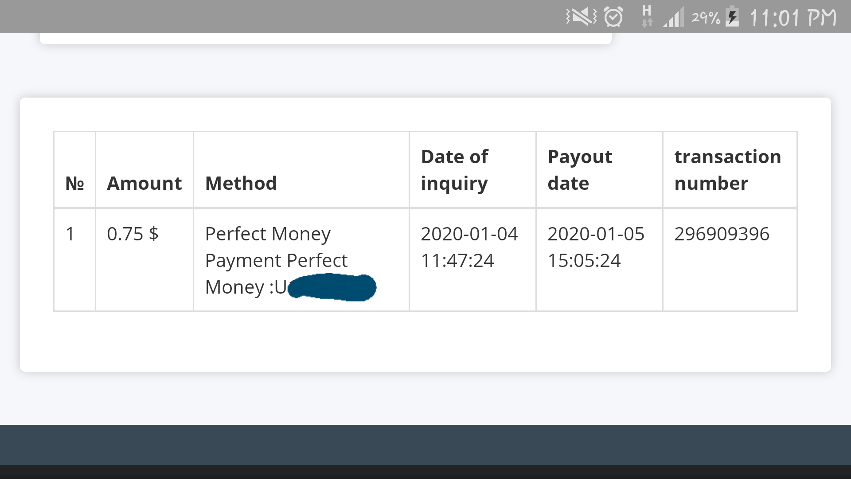Tap the signal strength bars icon
851x479 pixels.
(674, 18)
